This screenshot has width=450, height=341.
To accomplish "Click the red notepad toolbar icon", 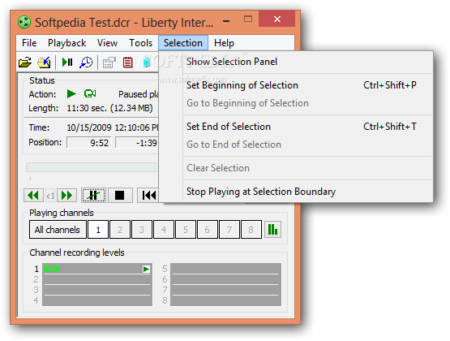I will coord(128,62).
